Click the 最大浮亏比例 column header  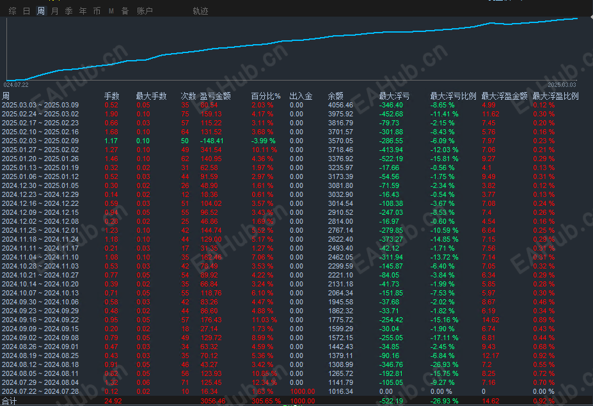pyautogui.click(x=453, y=96)
